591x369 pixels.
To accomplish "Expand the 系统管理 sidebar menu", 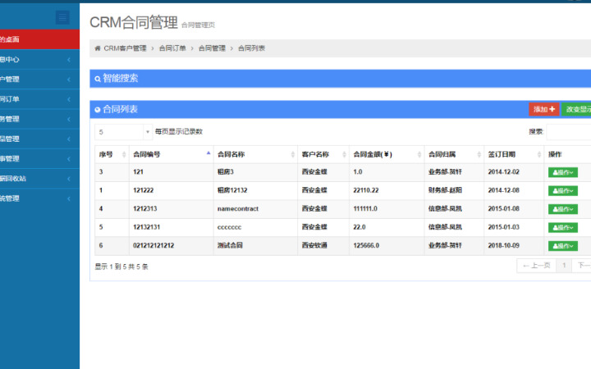I will pyautogui.click(x=39, y=198).
